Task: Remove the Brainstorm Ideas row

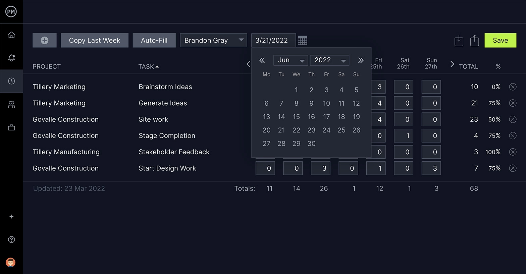Action: [513, 87]
